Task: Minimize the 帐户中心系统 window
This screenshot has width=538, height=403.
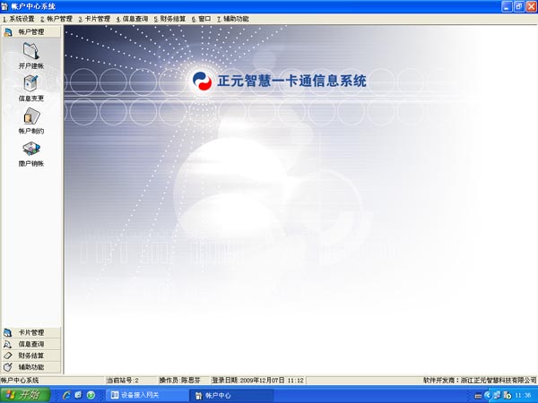Action: (x=507, y=6)
